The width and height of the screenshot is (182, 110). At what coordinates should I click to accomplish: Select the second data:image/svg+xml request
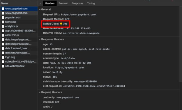coord(19,44)
